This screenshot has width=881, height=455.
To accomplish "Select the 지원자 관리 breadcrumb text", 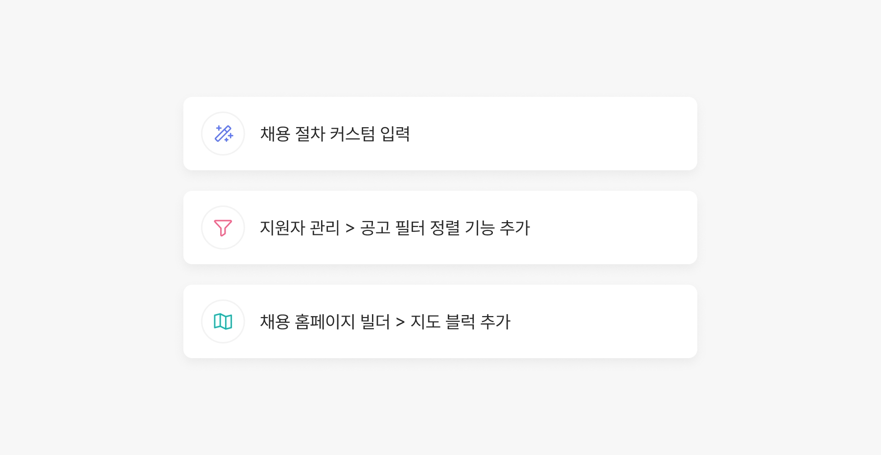I will point(300,228).
